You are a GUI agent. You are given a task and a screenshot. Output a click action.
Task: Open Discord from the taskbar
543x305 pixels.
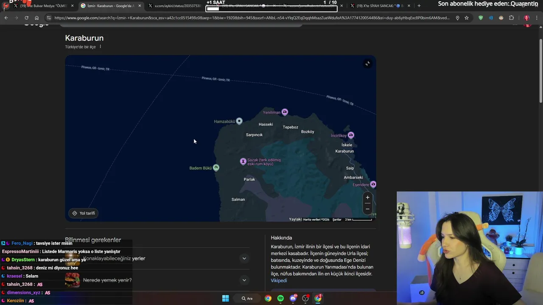coord(293,298)
